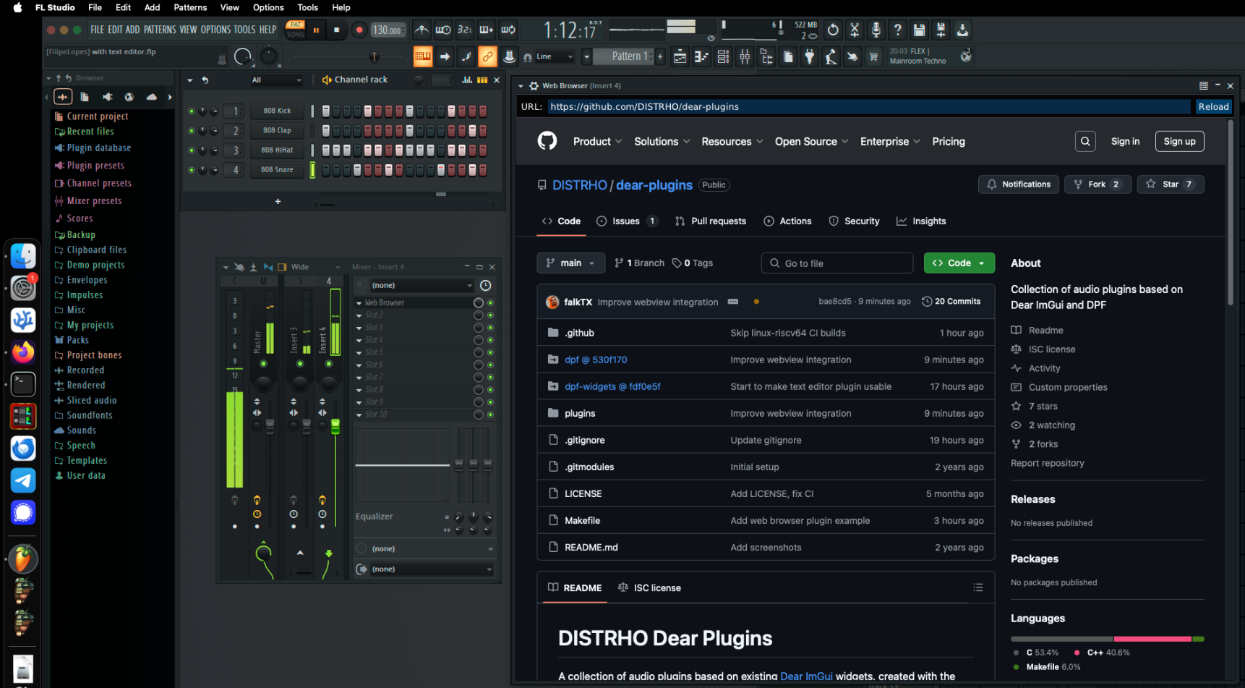Toggle PAT/SONG mode switch
1245x688 pixels.
(296, 30)
